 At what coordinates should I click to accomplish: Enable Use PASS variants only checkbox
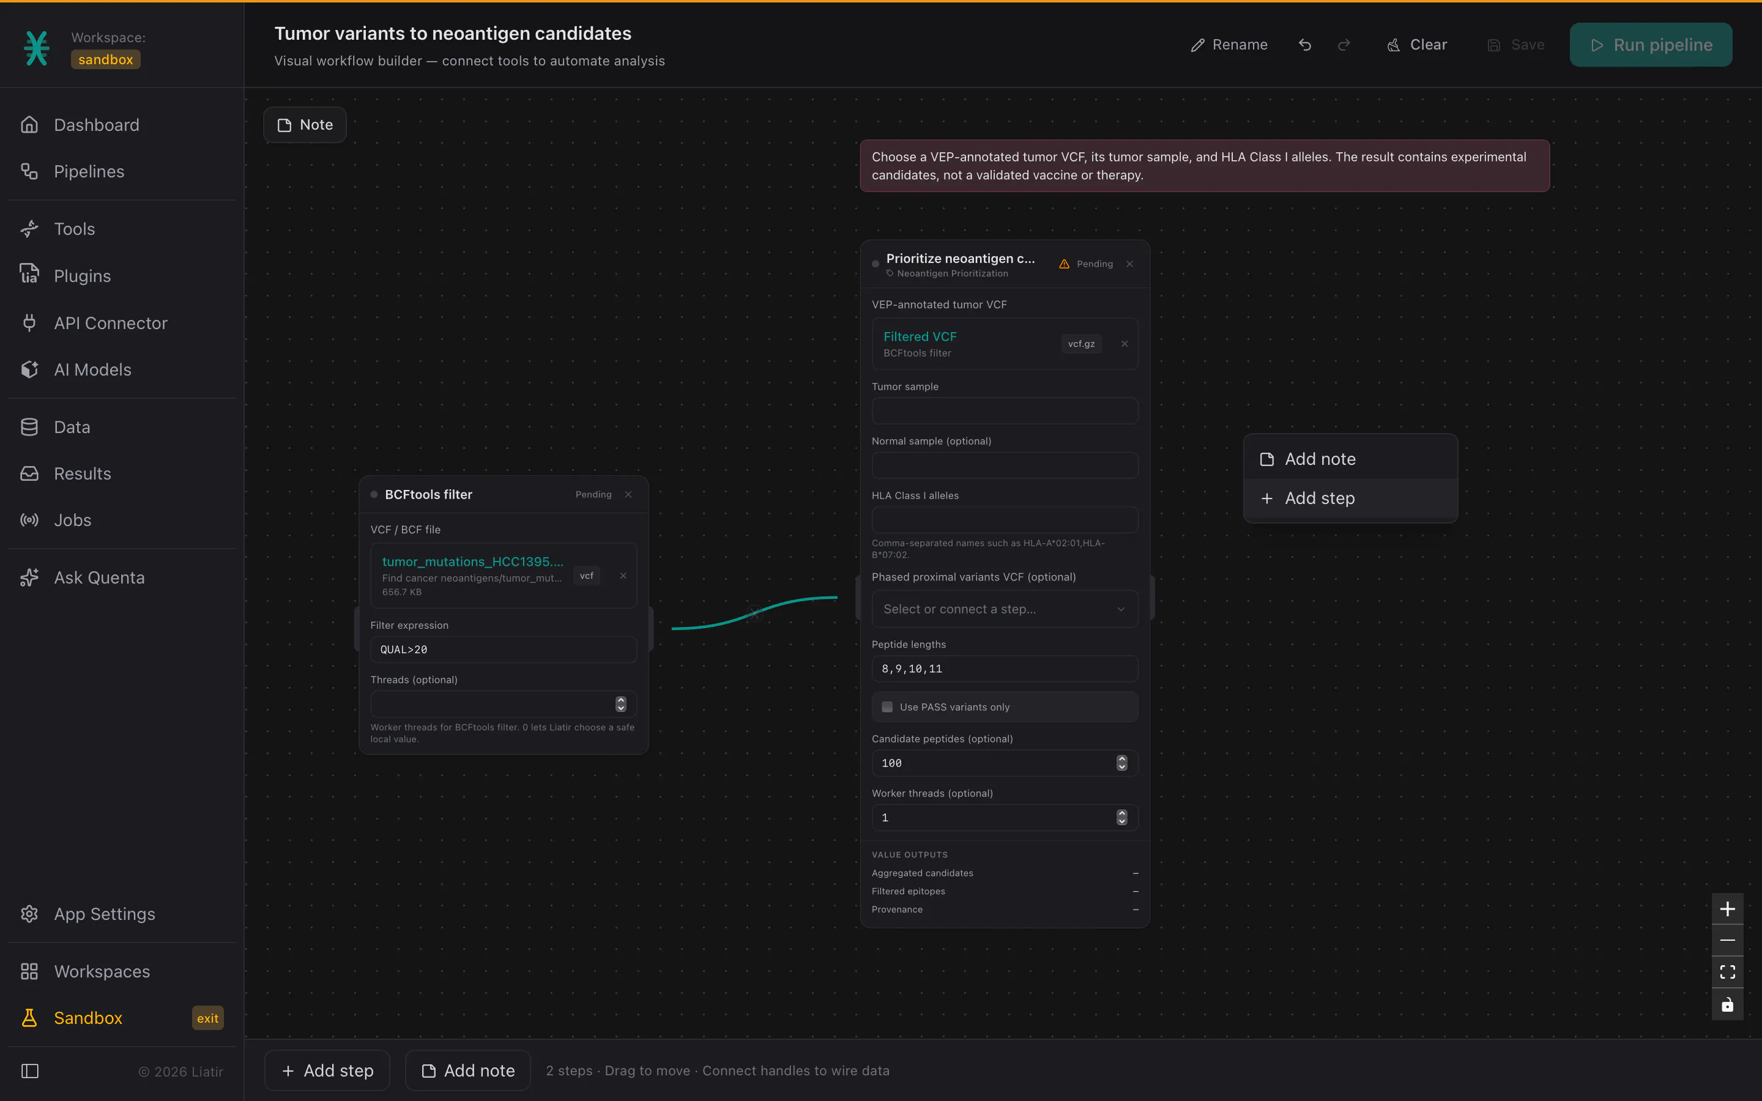pos(887,707)
